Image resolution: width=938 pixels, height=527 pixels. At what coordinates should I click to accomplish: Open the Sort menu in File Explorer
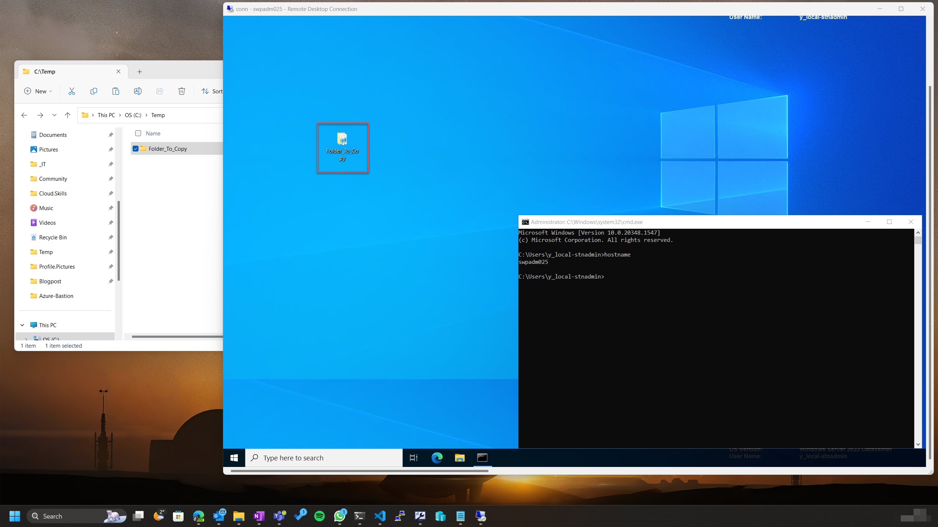point(212,91)
